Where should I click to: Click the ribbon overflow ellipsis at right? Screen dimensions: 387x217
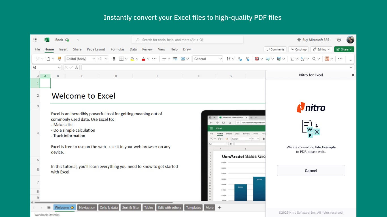pyautogui.click(x=340, y=59)
